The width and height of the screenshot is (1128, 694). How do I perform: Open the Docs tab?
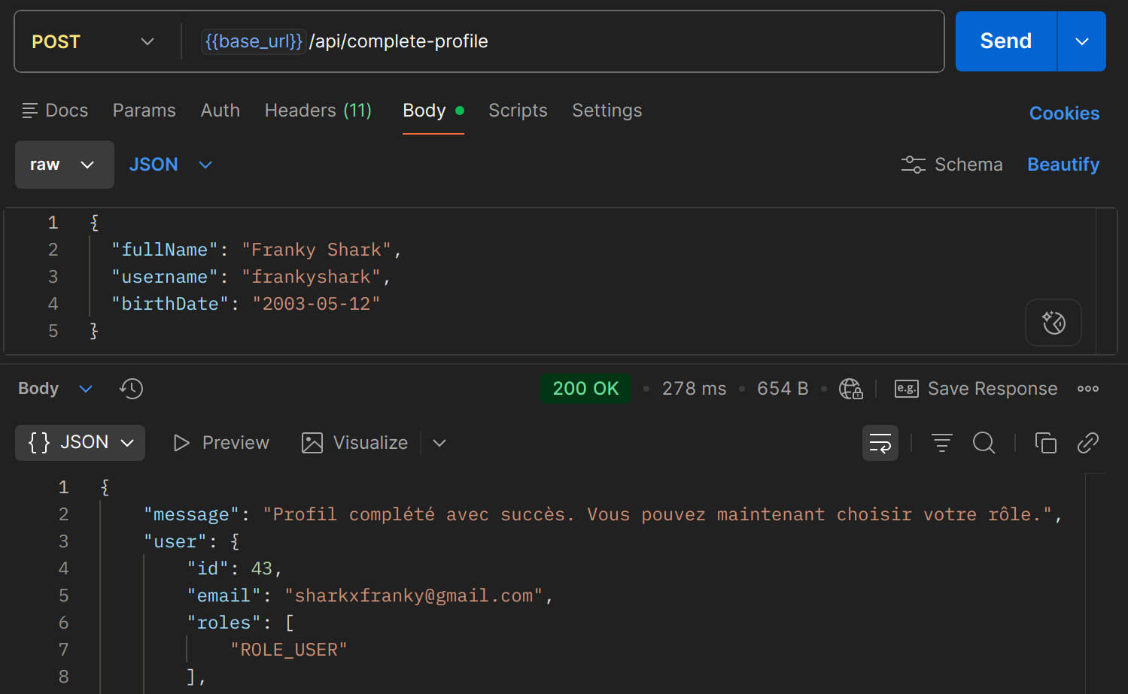(56, 111)
